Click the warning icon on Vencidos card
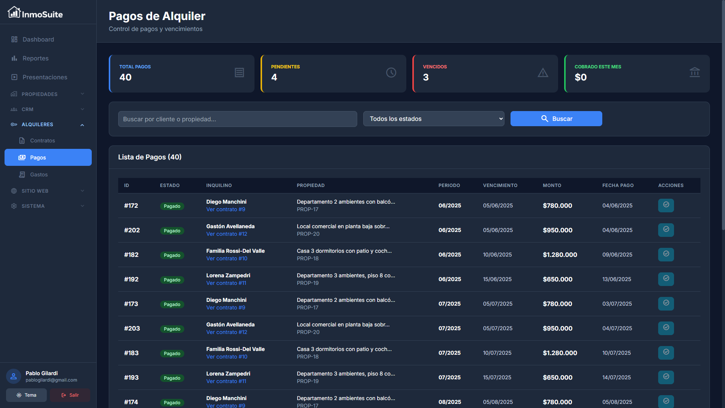This screenshot has height=408, width=725. [543, 73]
